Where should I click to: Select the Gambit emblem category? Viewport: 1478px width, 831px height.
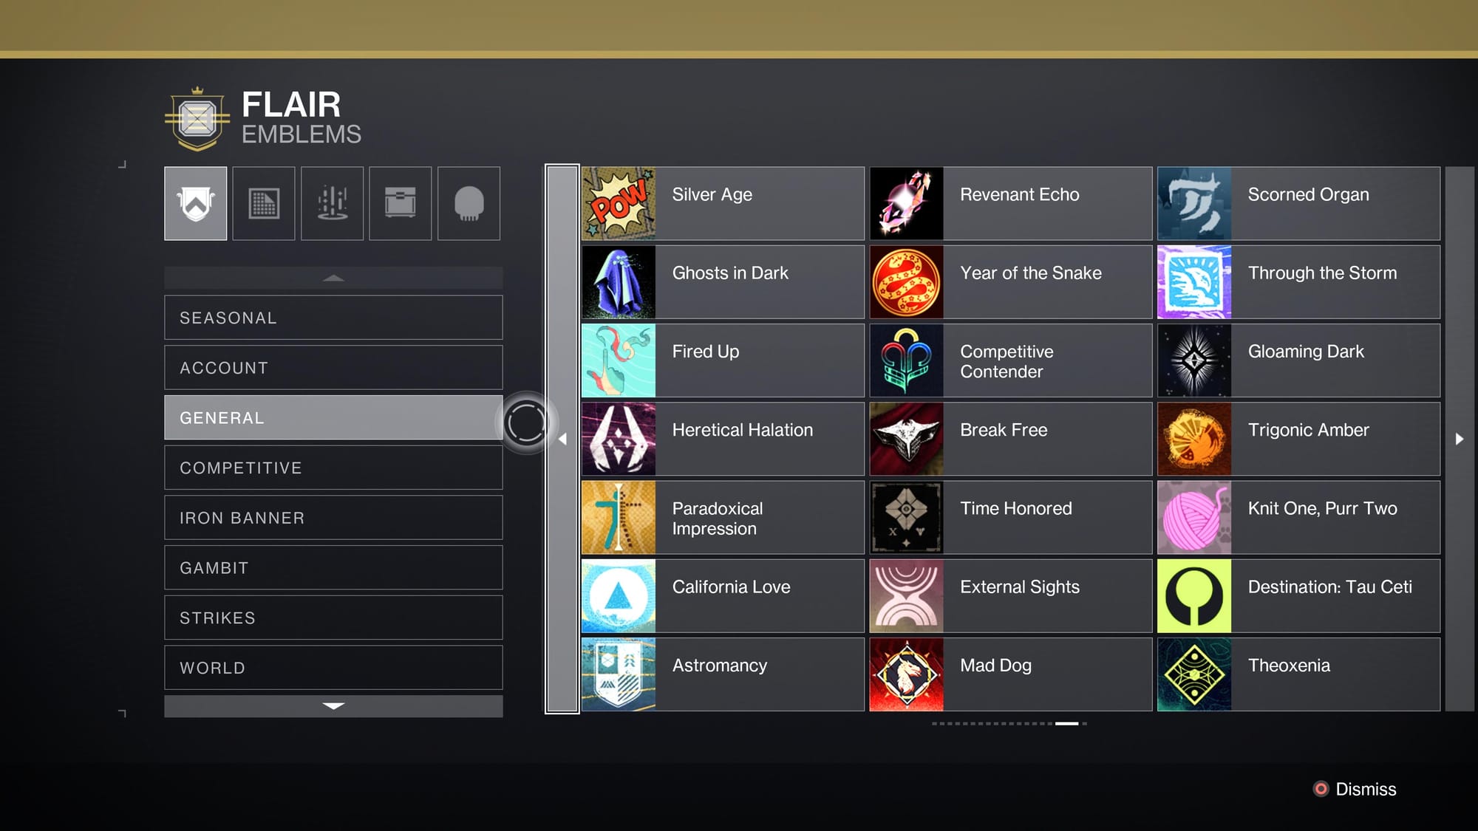(x=333, y=568)
